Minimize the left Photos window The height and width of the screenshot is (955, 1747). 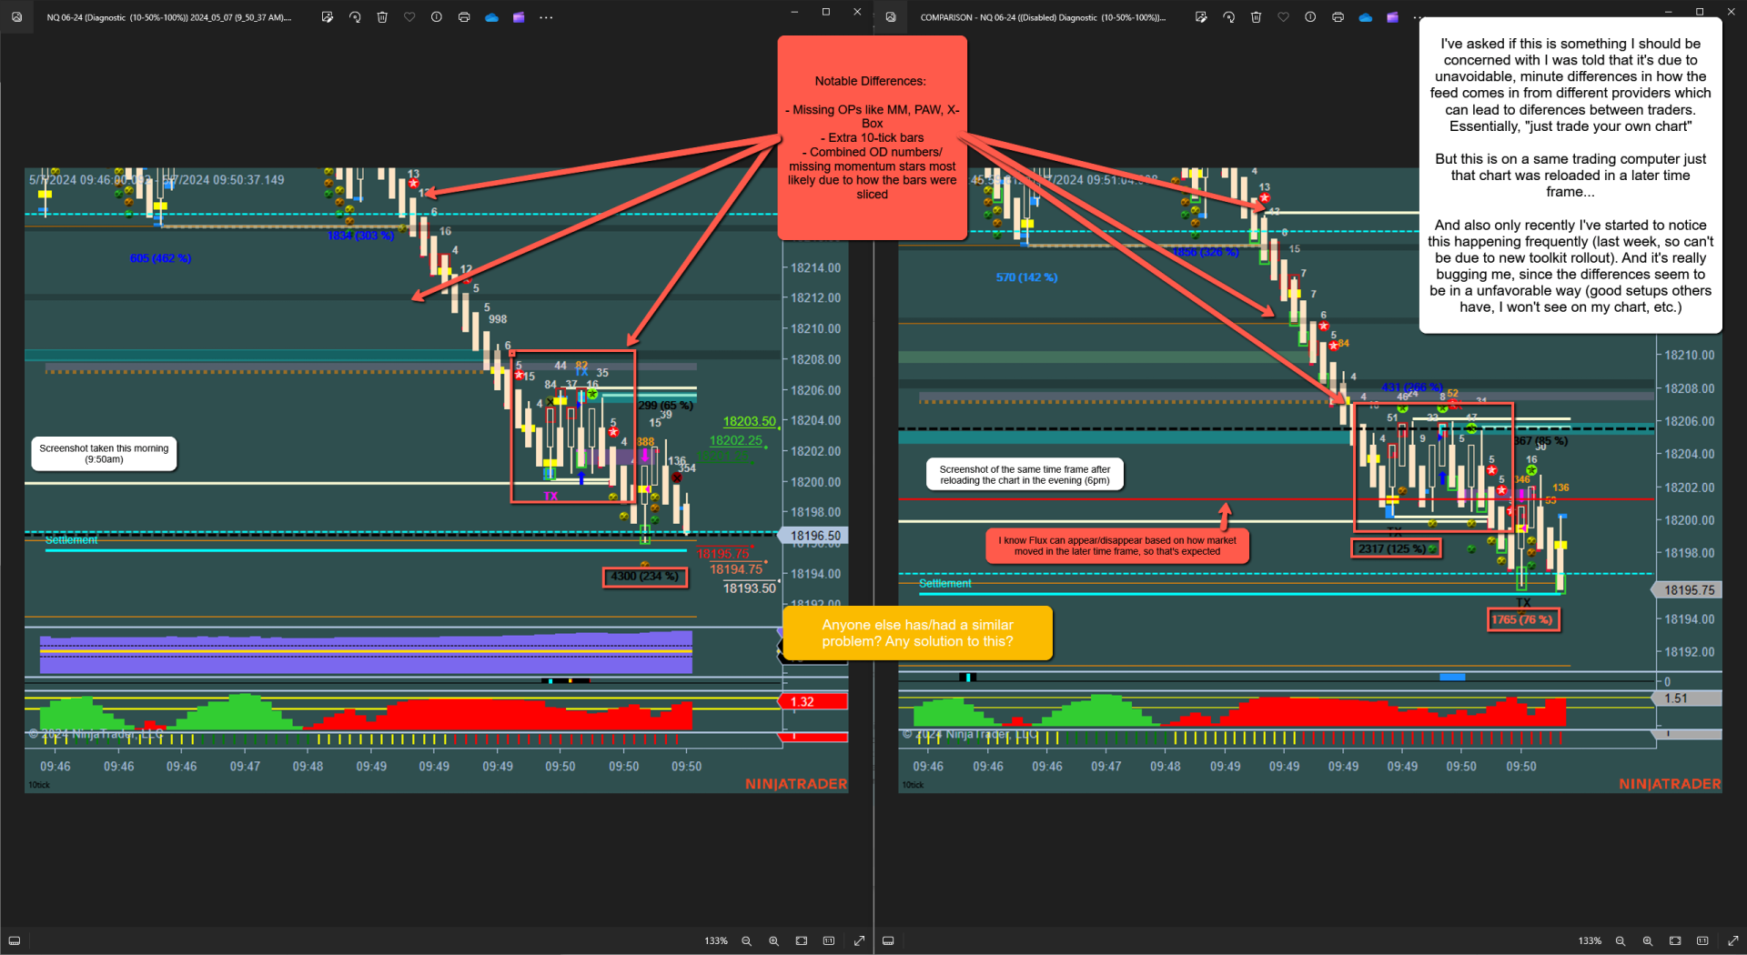[x=794, y=12]
